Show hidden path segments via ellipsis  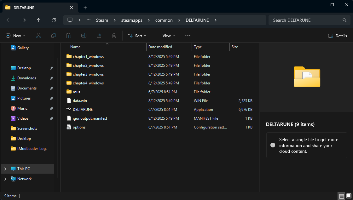click(89, 20)
